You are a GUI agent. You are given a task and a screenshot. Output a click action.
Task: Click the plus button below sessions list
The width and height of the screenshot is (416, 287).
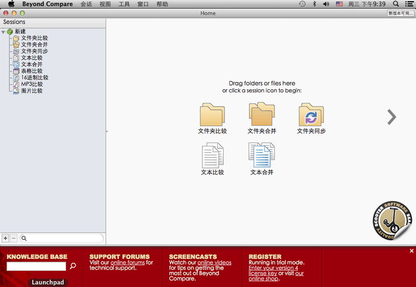pos(6,238)
